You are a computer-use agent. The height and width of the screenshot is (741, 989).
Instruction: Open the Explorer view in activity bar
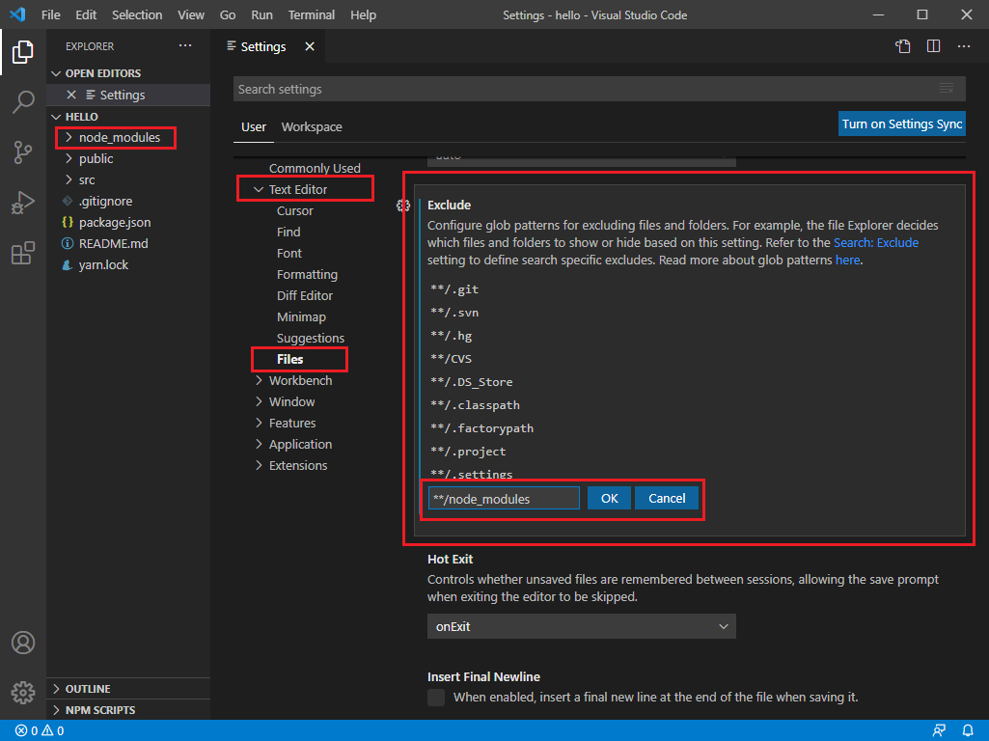[x=23, y=52]
